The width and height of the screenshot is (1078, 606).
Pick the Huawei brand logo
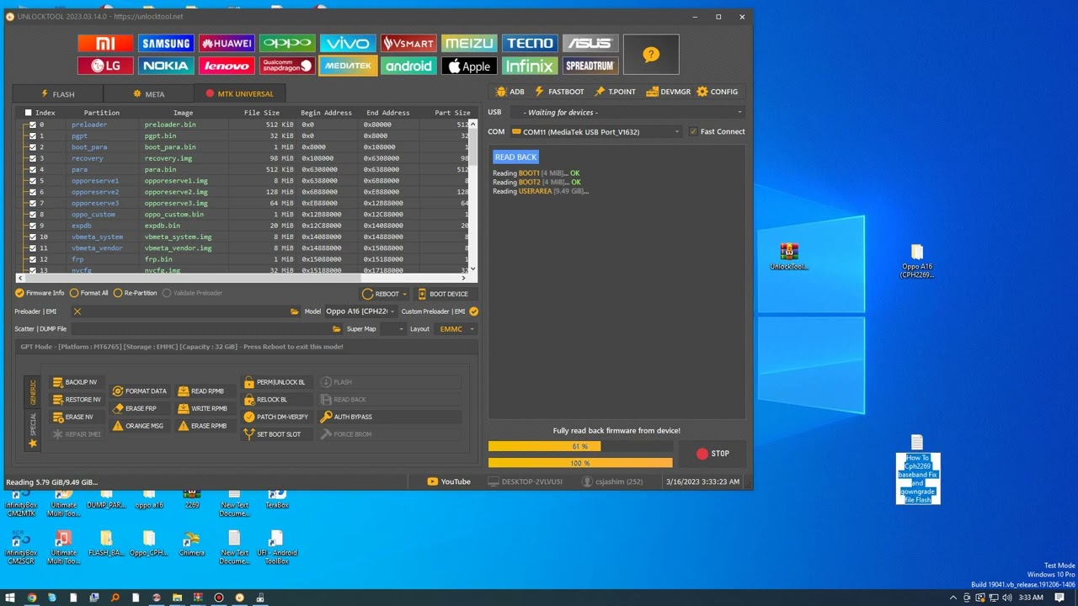click(x=227, y=44)
